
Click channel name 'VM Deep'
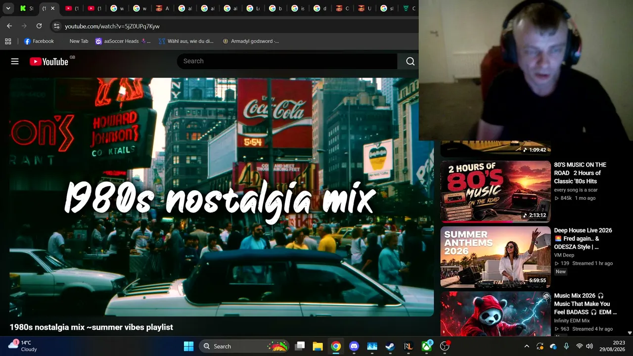pyautogui.click(x=564, y=255)
